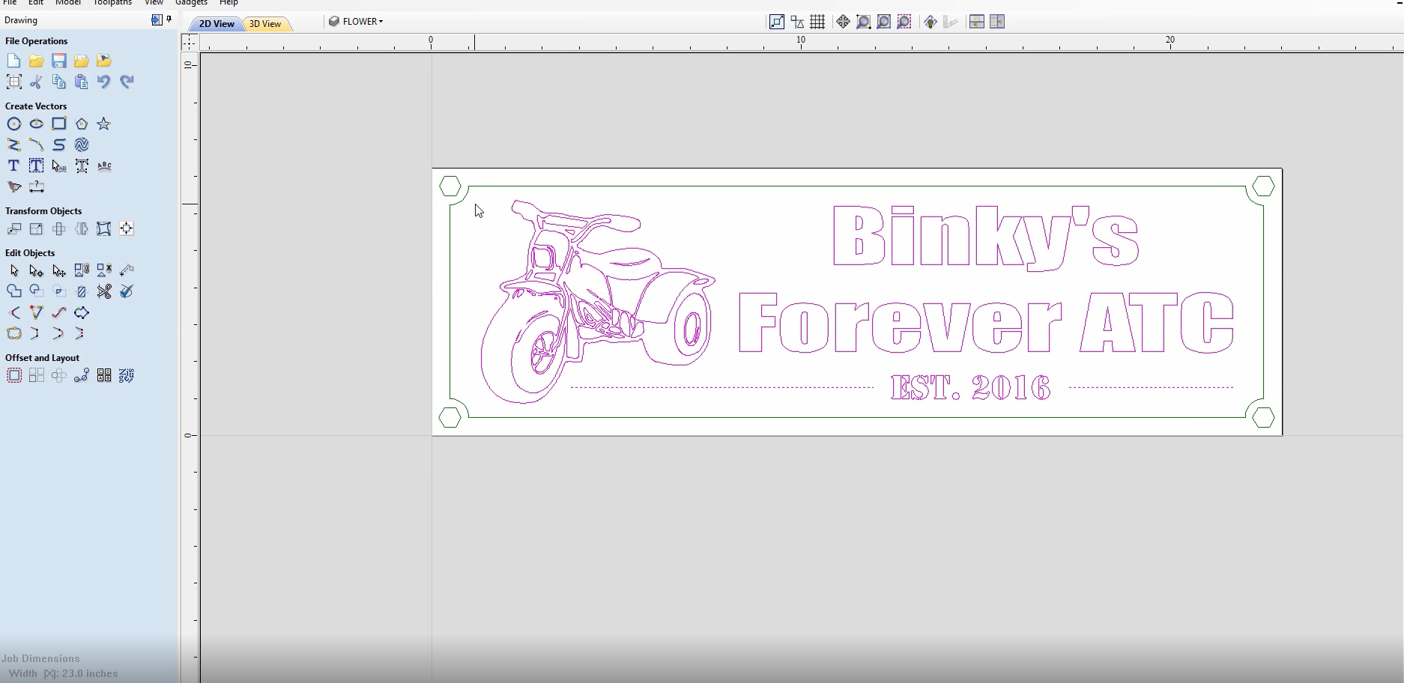Select the Draw Rectangle tool
Viewport: 1404px width, 683px height.
pos(58,124)
